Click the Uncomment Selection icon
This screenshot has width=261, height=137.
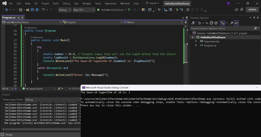tap(181, 10)
